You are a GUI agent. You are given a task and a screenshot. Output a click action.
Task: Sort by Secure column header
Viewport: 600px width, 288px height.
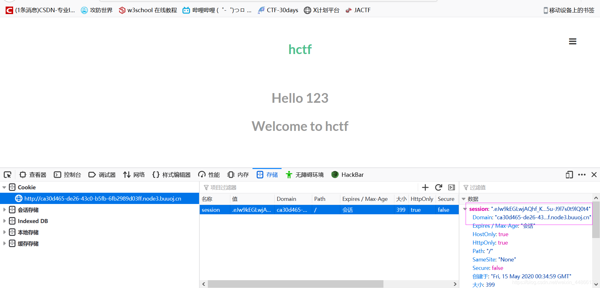tap(447, 199)
